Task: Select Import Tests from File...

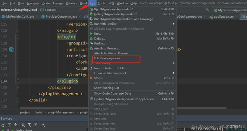Action: point(132,68)
